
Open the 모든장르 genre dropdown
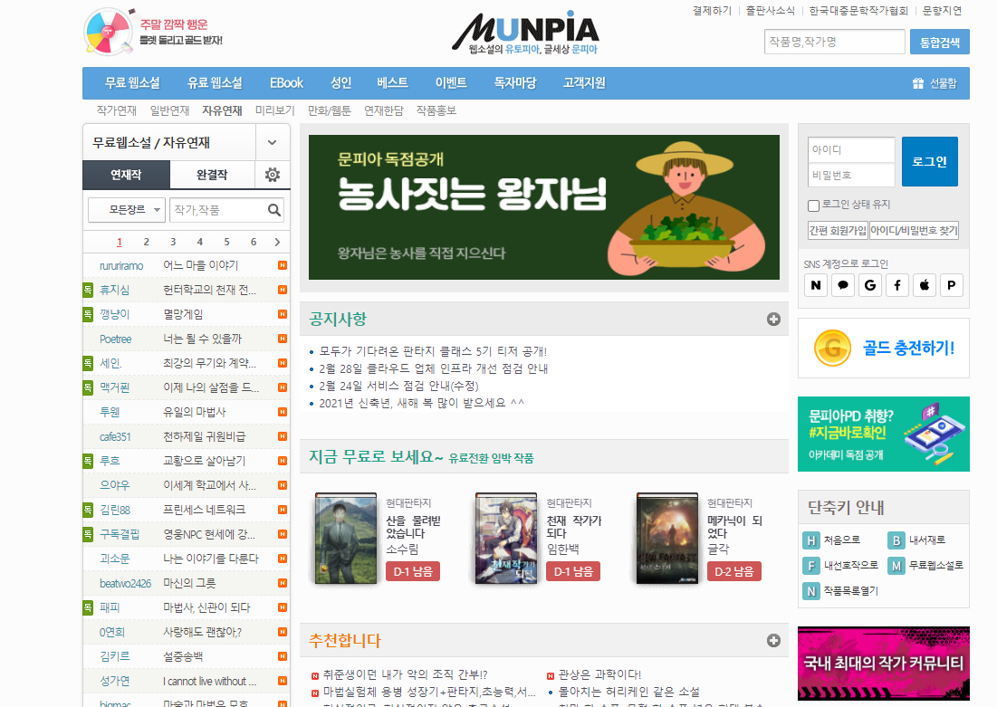[127, 210]
